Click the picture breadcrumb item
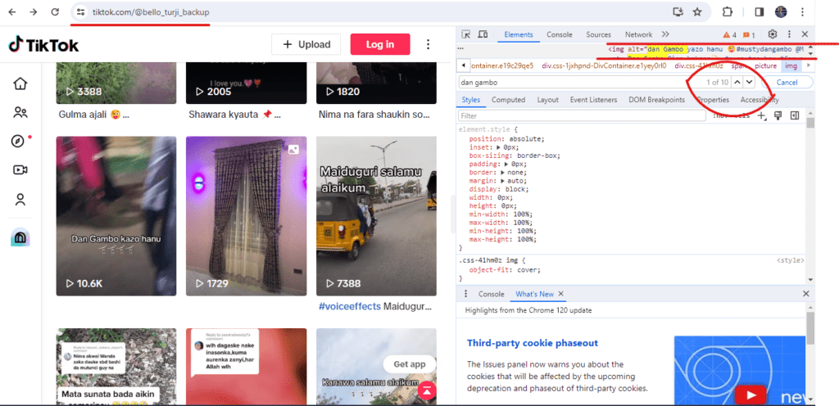This screenshot has width=839, height=406. click(x=765, y=65)
